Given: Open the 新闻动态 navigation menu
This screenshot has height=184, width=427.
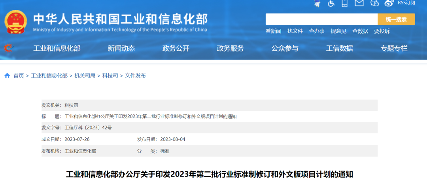Looking at the screenshot, I should pos(121,49).
